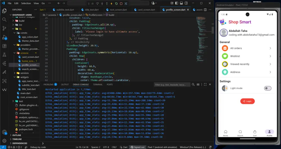Open the Extensions view
This screenshot has height=149, width=281.
[4, 46]
